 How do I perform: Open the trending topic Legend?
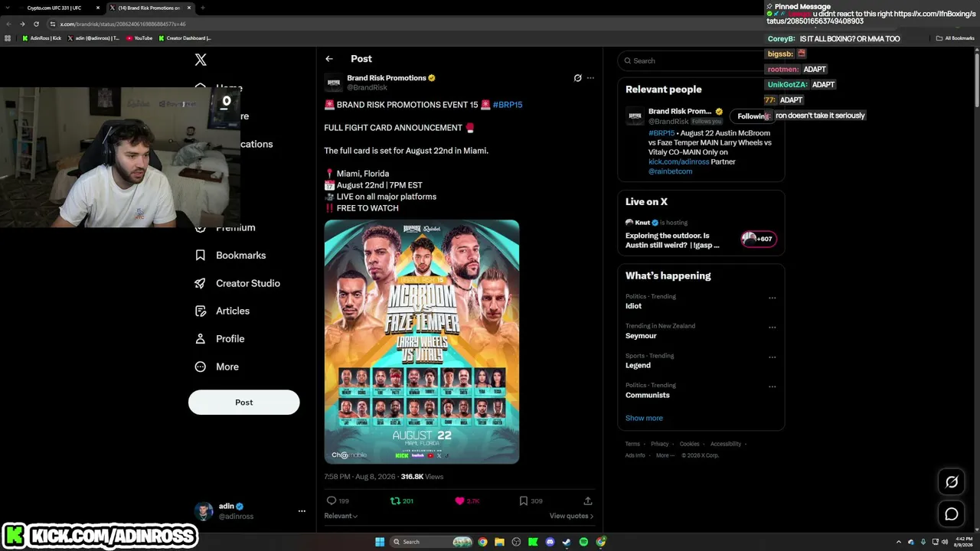[638, 366]
